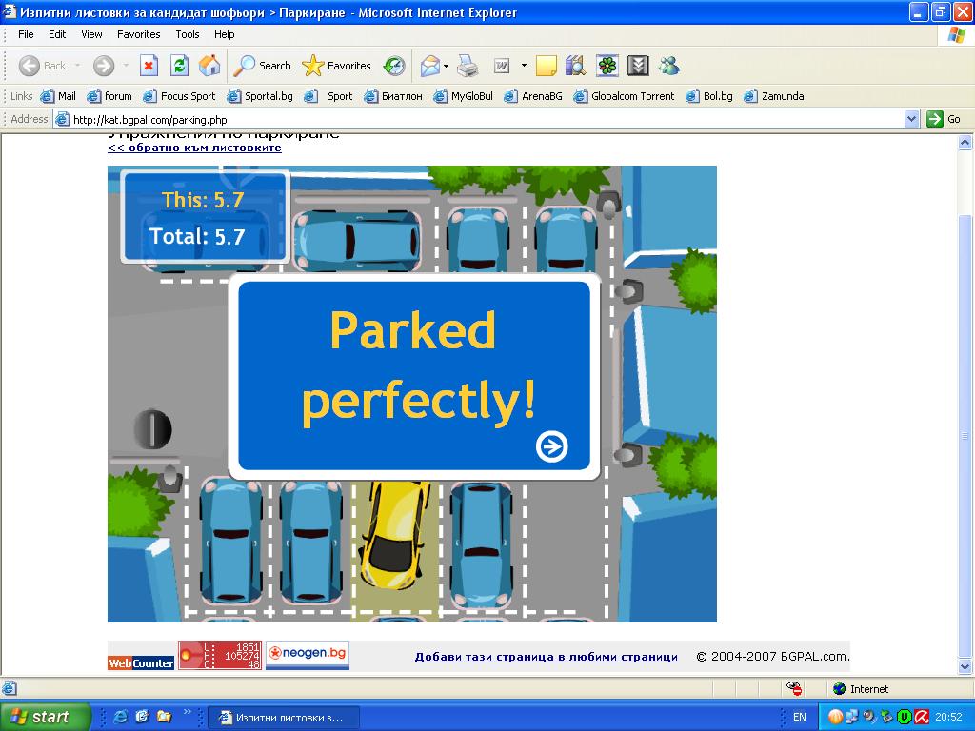The image size is (975, 731).
Task: Click the Search toolbar button
Action: (x=264, y=66)
